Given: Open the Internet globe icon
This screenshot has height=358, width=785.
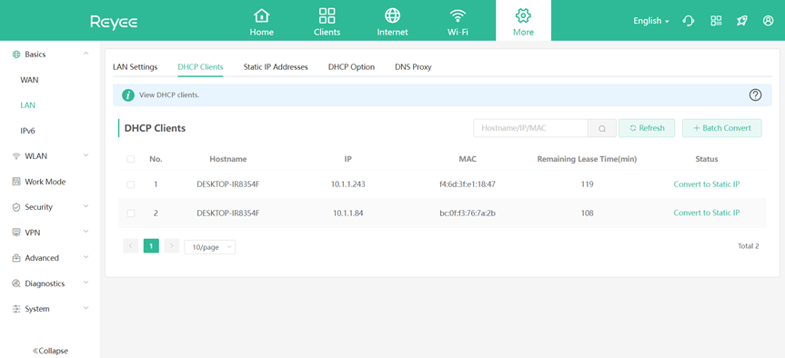Looking at the screenshot, I should (393, 15).
